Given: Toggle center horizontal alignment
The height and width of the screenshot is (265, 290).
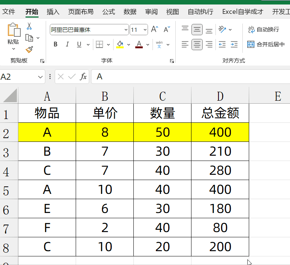Looking at the screenshot, I should coord(197,44).
